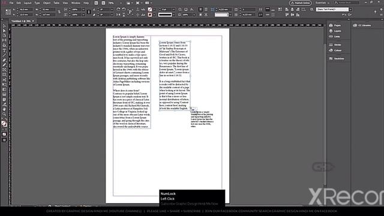Click the Adobe Stock search field
This screenshot has height=216, width=384.
click(347, 2)
